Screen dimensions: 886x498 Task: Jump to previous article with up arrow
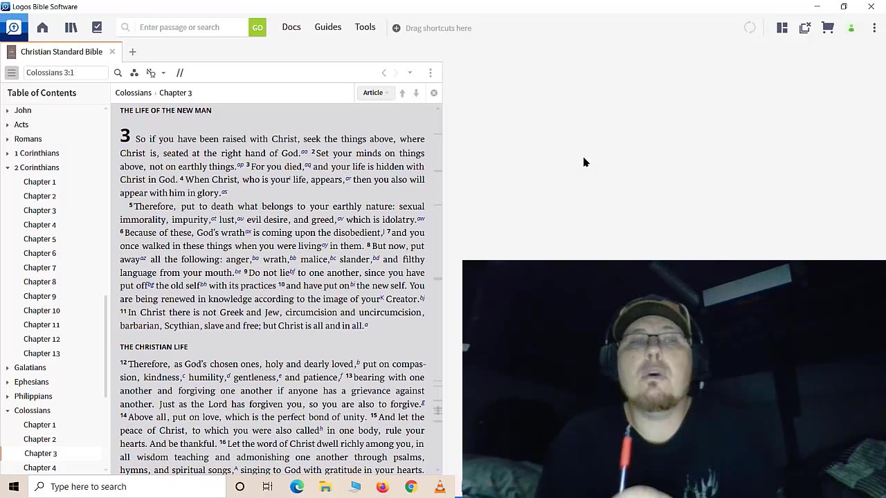tap(402, 93)
